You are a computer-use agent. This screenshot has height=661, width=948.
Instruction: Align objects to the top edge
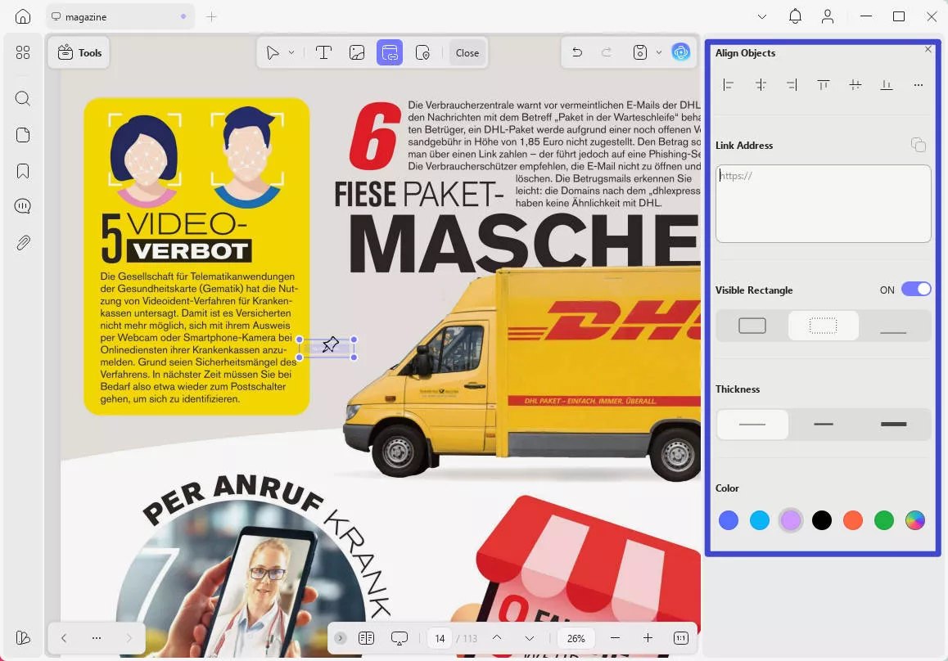coord(824,85)
